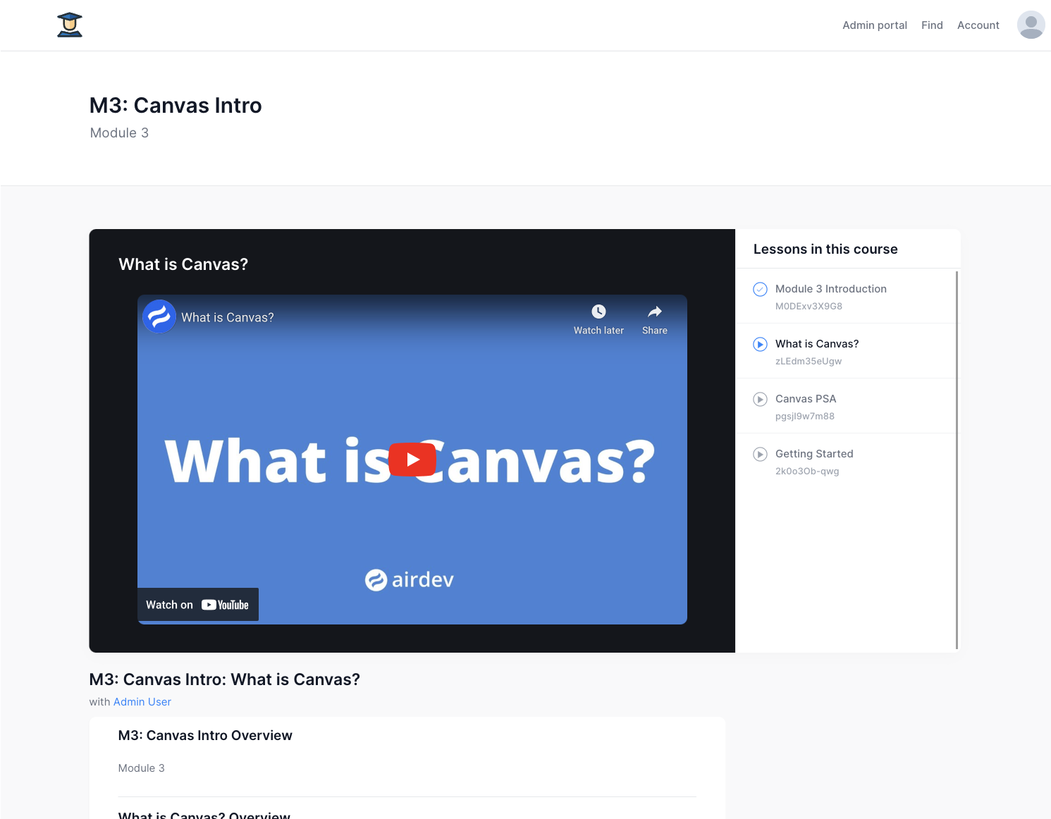Screen dimensions: 1051x819
Task: Open the Admin User profile link
Action: (x=142, y=702)
